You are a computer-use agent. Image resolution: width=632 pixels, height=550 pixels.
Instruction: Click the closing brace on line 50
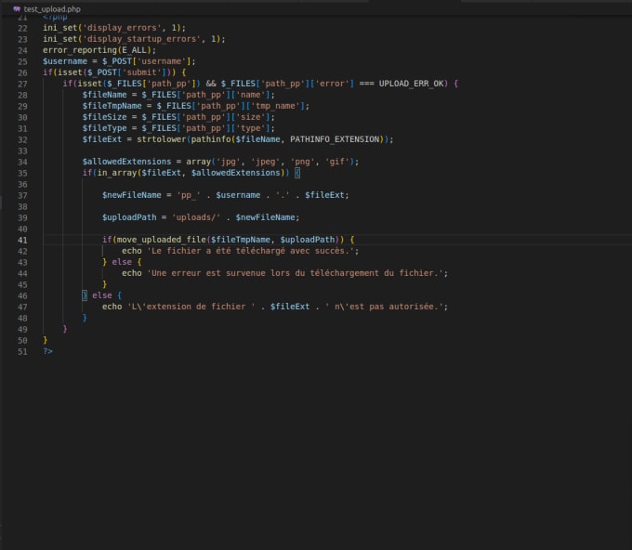coord(46,340)
